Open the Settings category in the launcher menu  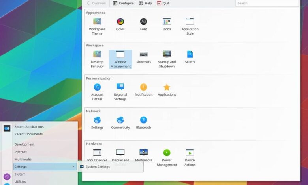45,166
